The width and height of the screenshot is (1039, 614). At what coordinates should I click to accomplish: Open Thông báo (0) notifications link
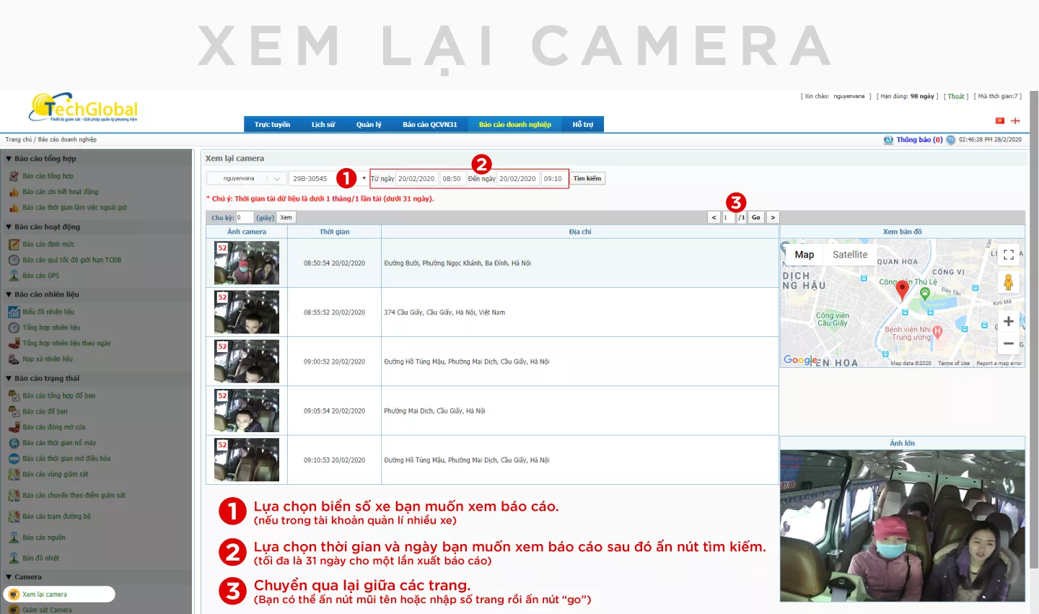(x=919, y=140)
